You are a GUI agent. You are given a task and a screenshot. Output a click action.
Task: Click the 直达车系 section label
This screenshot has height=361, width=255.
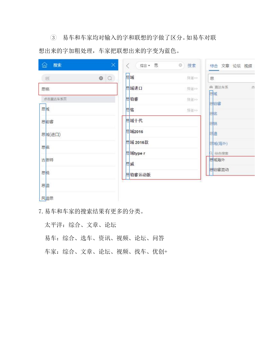[x=221, y=87]
